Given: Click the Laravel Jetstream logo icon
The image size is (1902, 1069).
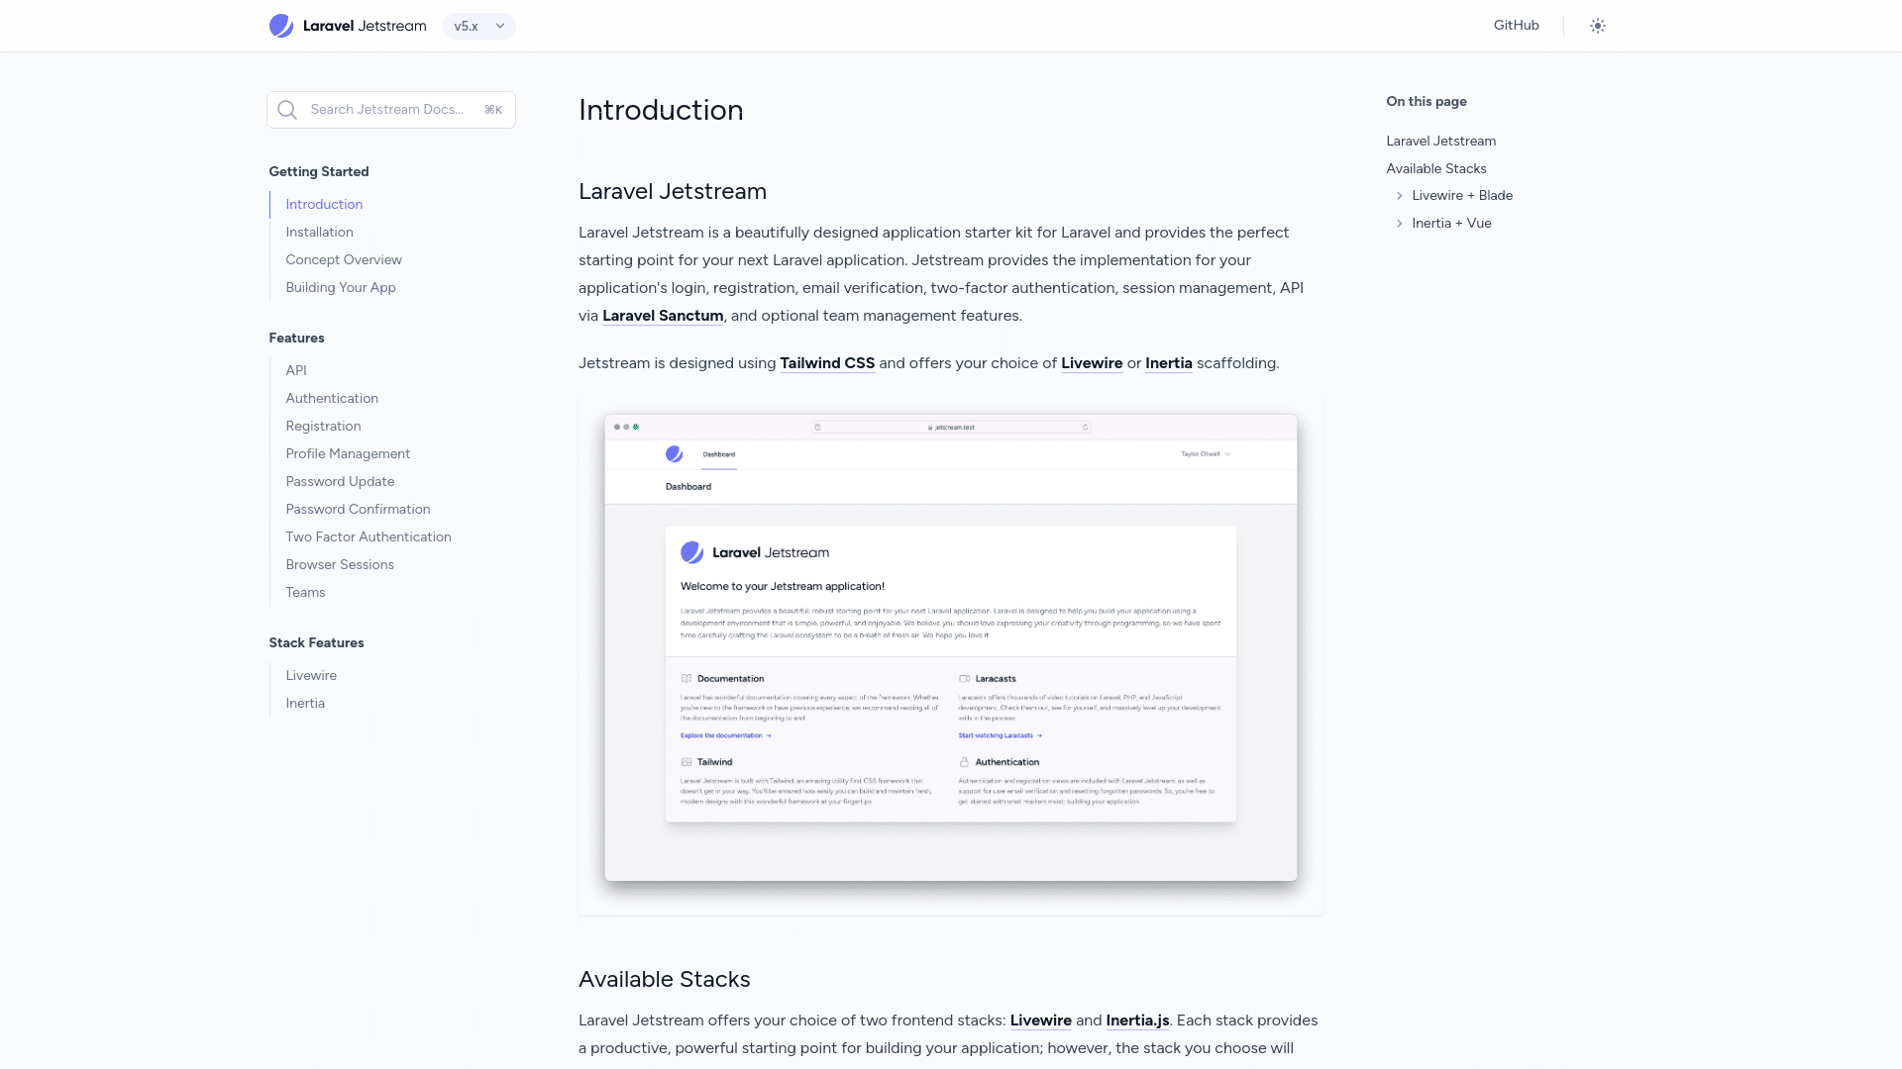Looking at the screenshot, I should coord(281,26).
